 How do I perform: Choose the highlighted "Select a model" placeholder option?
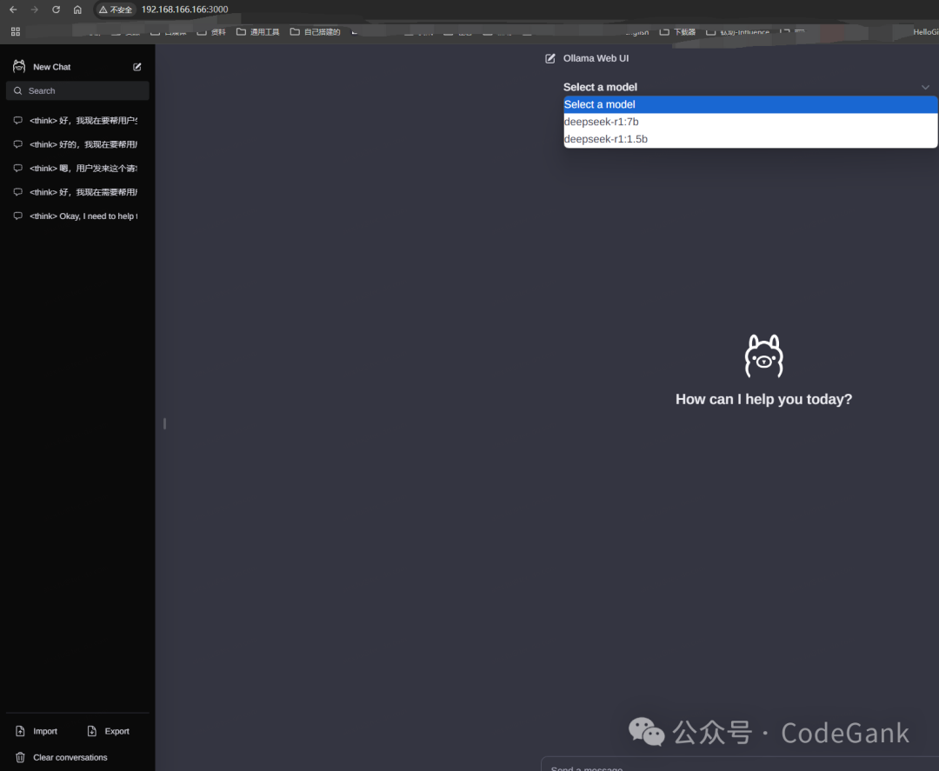(750, 105)
